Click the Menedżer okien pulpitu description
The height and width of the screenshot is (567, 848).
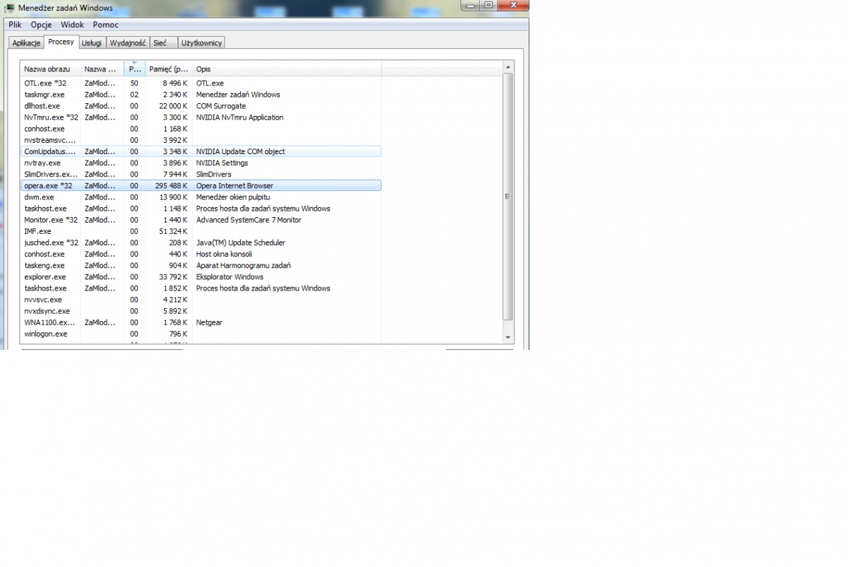[233, 197]
